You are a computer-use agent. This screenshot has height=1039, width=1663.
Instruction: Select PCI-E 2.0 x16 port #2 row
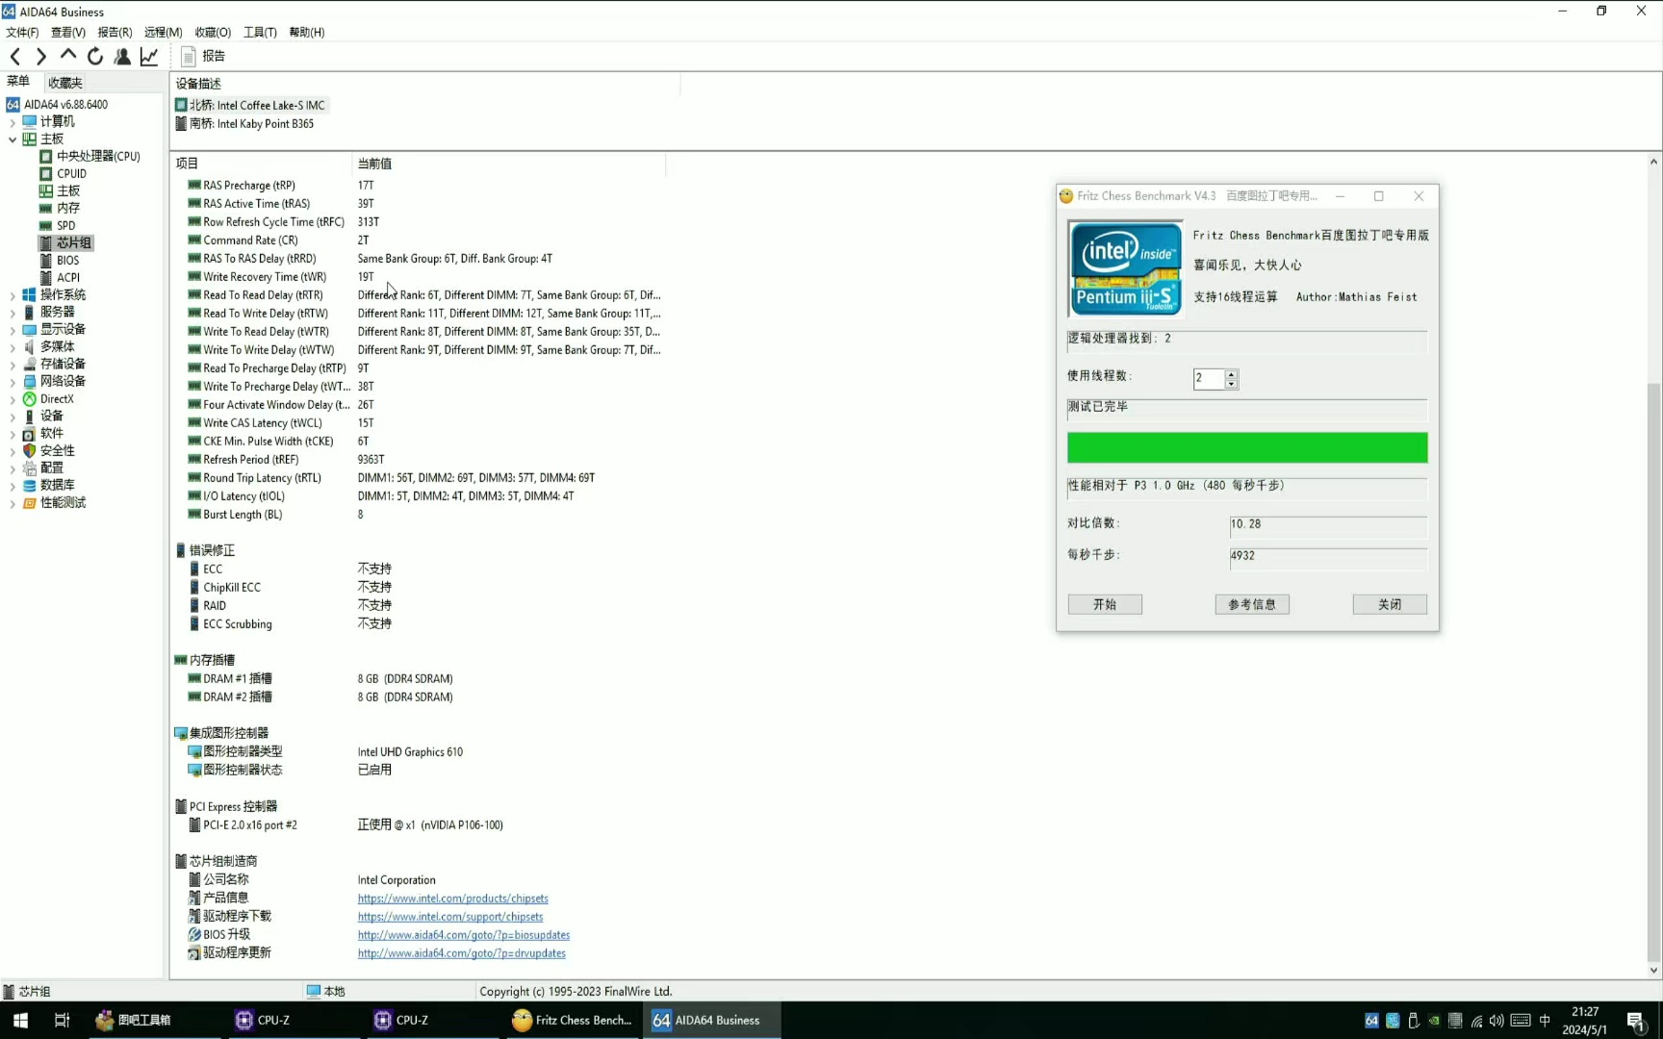[421, 825]
